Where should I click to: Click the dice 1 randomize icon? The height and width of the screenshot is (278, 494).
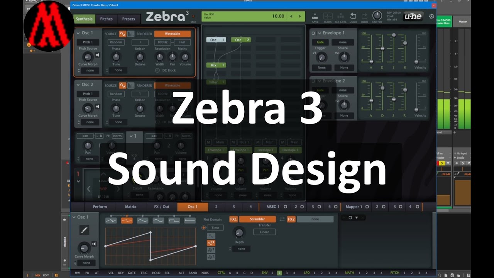point(211,250)
